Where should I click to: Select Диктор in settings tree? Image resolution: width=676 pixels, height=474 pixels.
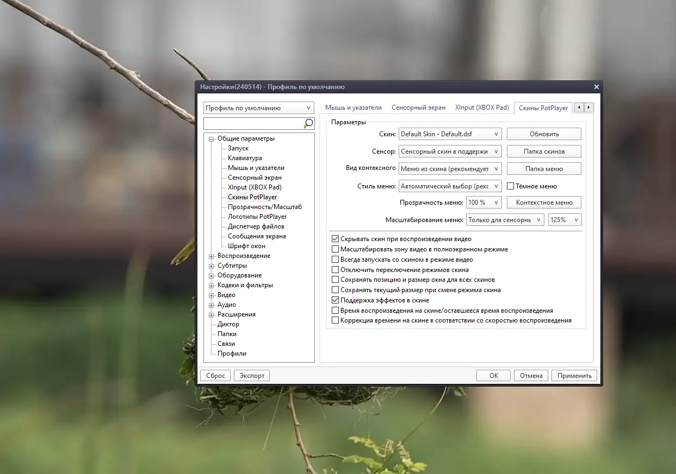(x=228, y=324)
